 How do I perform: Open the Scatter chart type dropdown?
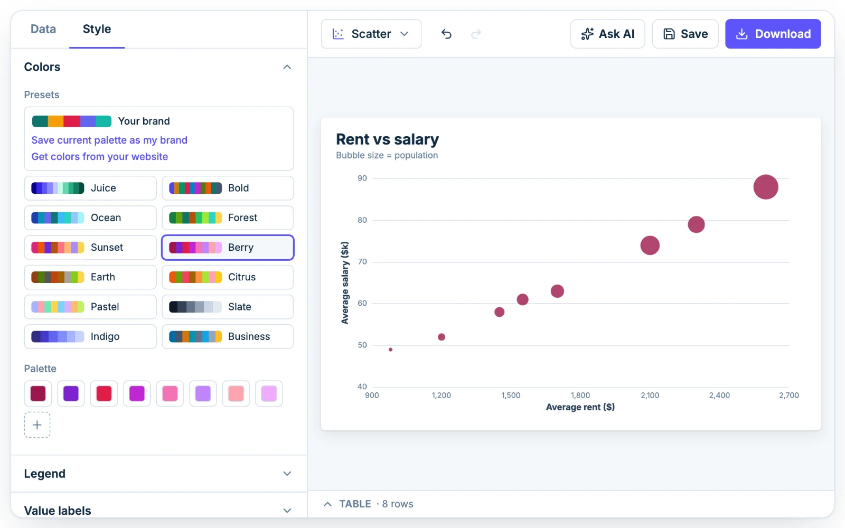coord(371,34)
